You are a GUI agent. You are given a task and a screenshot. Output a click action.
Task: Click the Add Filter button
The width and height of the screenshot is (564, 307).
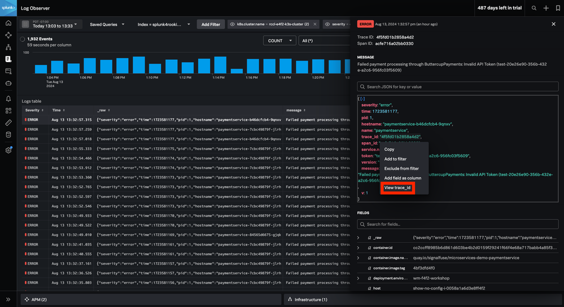pos(211,24)
